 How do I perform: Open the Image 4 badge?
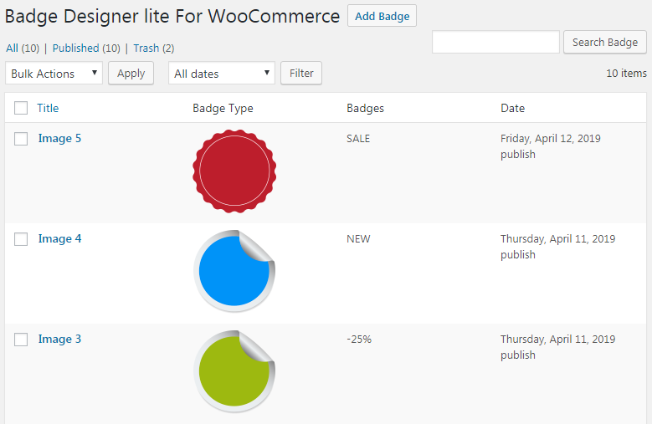[x=60, y=239]
